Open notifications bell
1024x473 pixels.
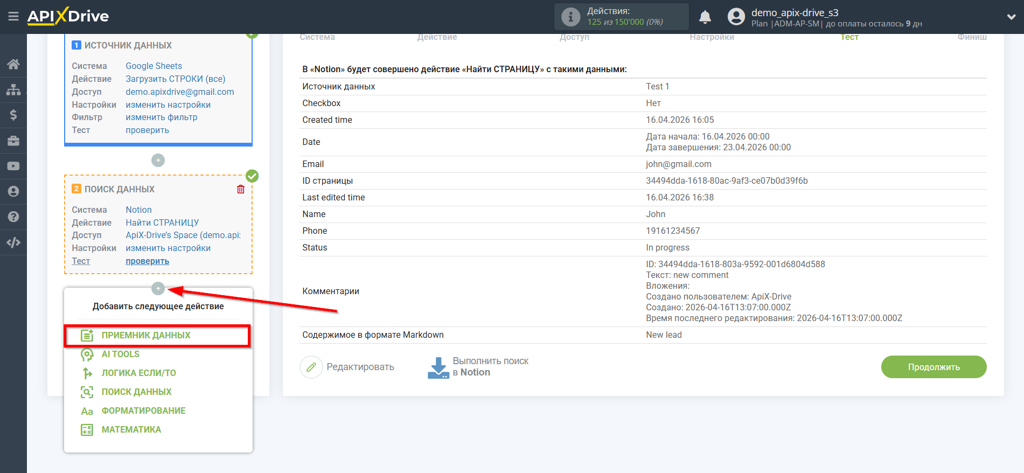coord(705,17)
